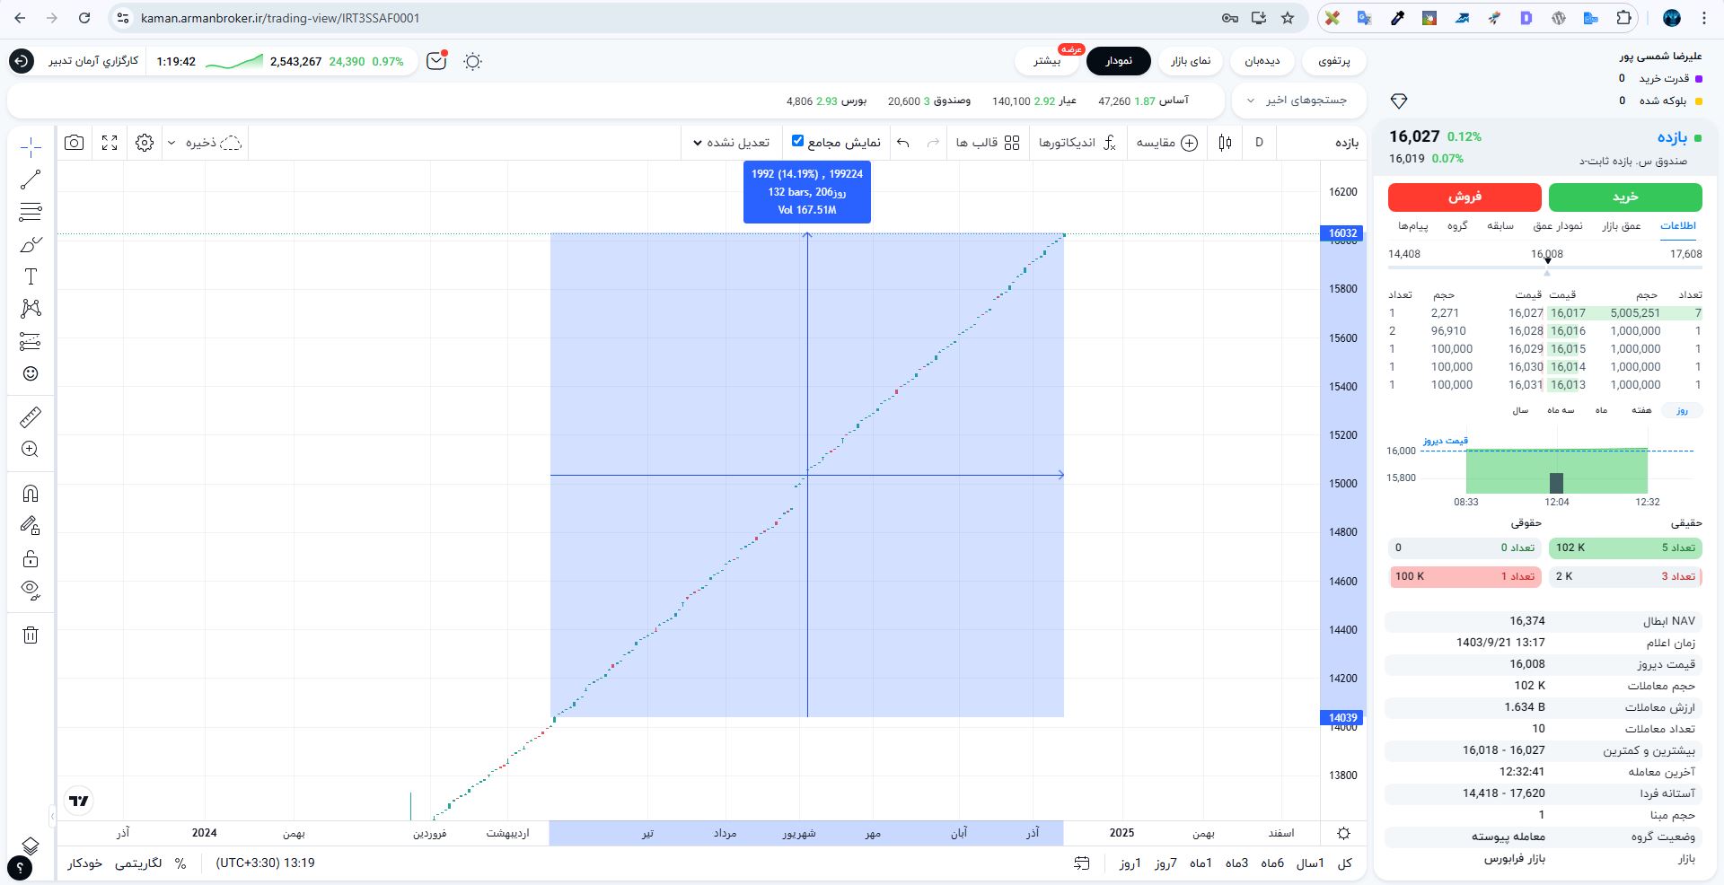
Task: Click the green خرید buy button
Action: (1625, 197)
